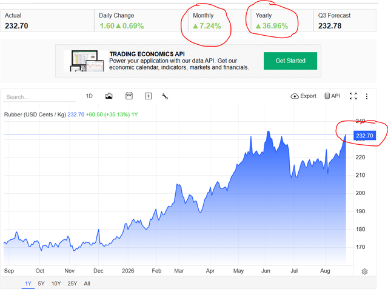Viewport: 388px width, 292px height.
Task: Open the chart type icon
Action: click(109, 96)
